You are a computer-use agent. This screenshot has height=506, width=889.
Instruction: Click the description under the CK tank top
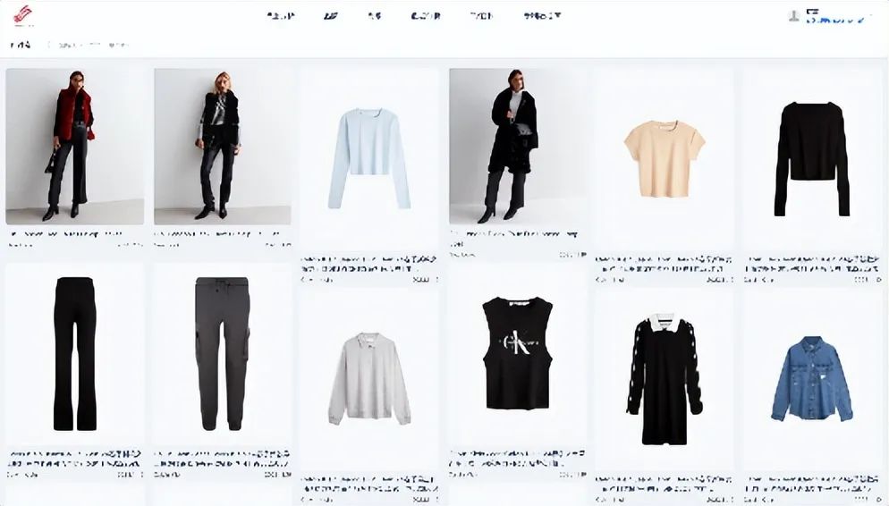point(518,459)
